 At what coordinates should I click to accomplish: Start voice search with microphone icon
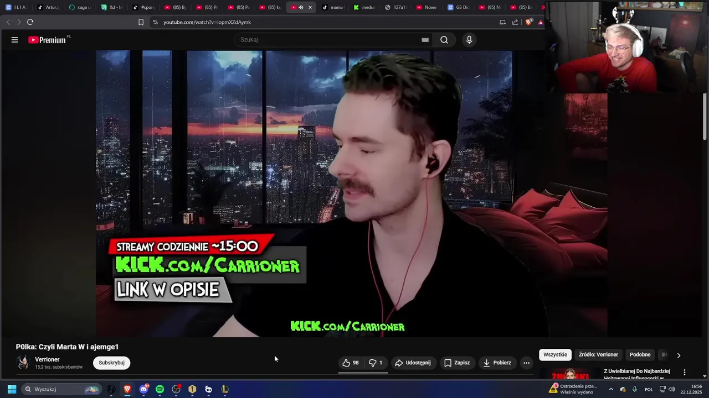pyautogui.click(x=469, y=40)
